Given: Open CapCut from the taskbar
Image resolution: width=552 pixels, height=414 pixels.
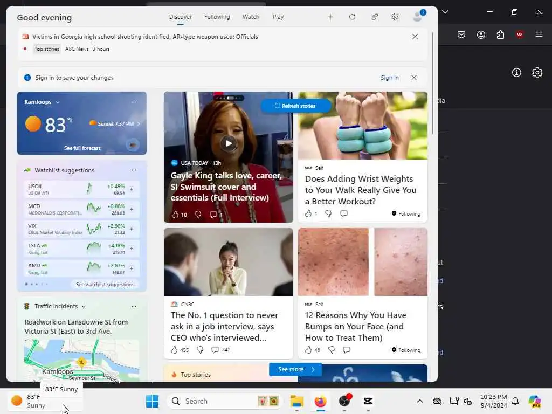Looking at the screenshot, I should 368,401.
